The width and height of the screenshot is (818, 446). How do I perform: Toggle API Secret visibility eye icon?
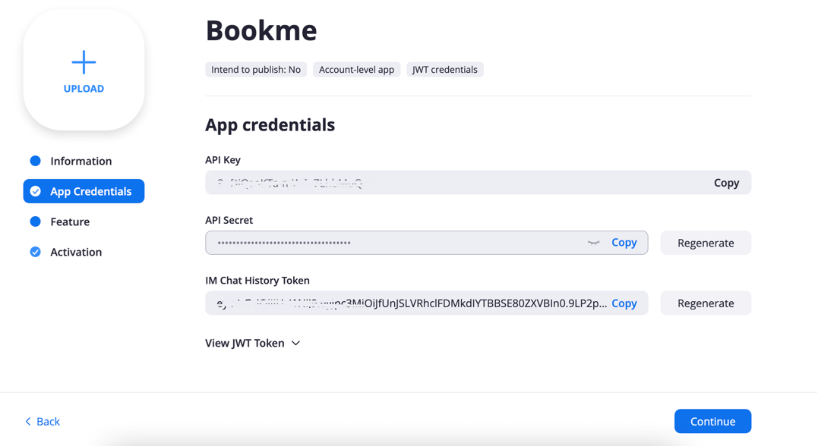tap(594, 243)
